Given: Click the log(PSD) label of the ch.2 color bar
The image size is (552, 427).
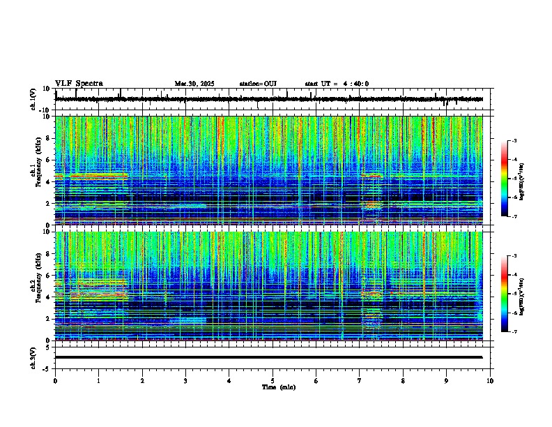Looking at the screenshot, I should (x=522, y=297).
